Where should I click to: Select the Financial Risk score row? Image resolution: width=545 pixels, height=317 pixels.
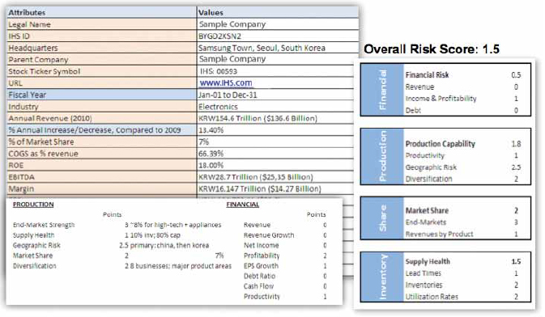[x=463, y=75]
